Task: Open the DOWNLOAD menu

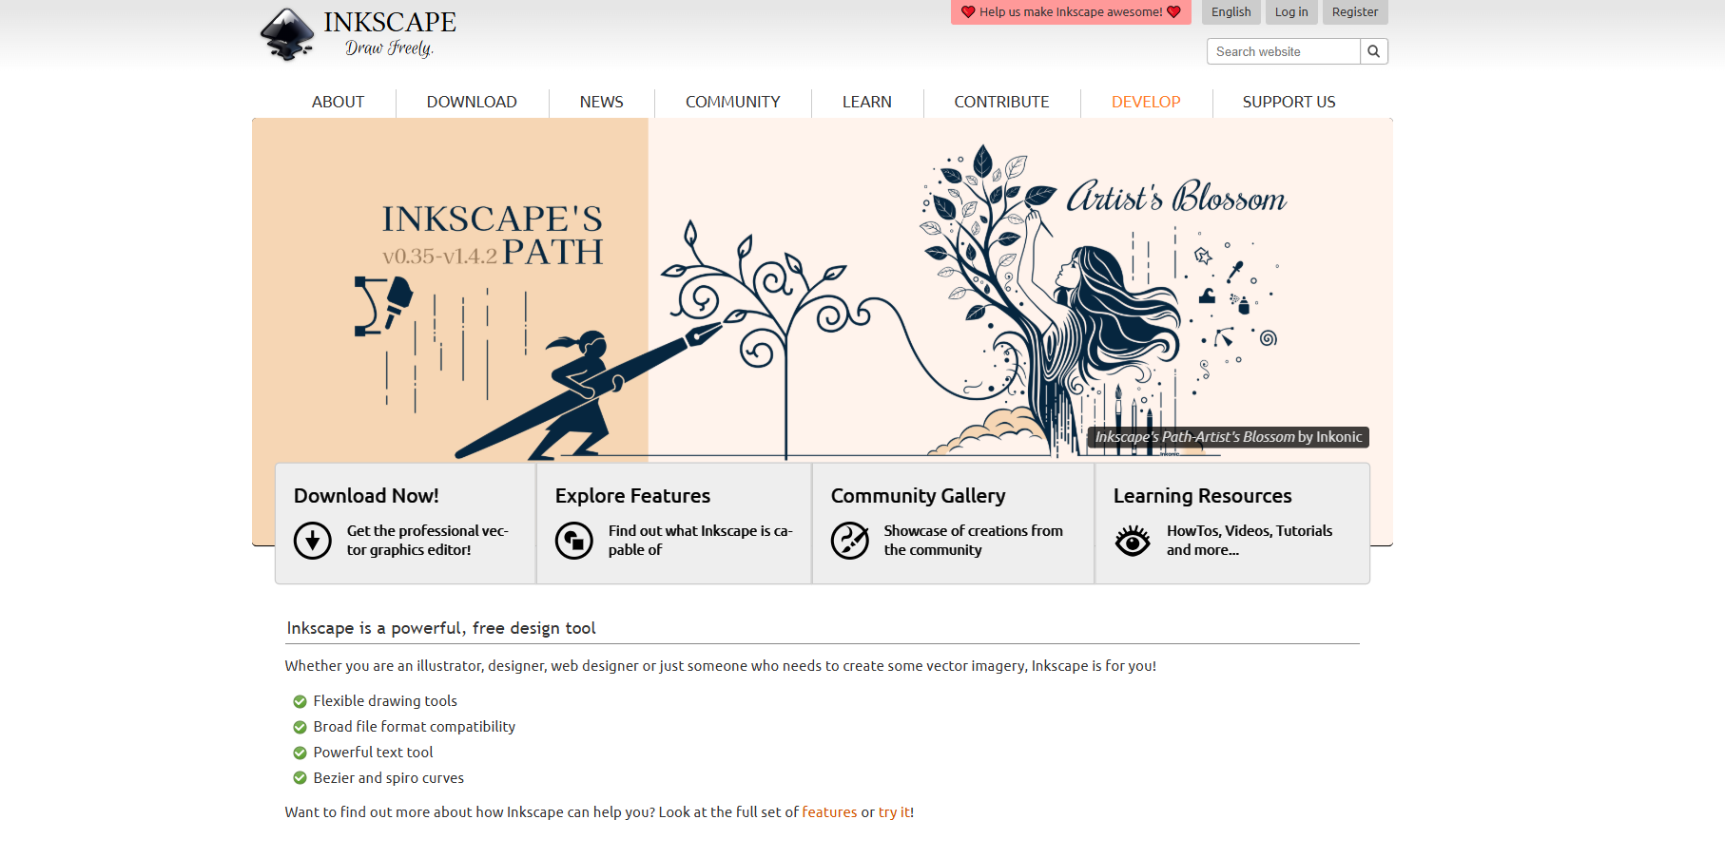Action: [472, 102]
